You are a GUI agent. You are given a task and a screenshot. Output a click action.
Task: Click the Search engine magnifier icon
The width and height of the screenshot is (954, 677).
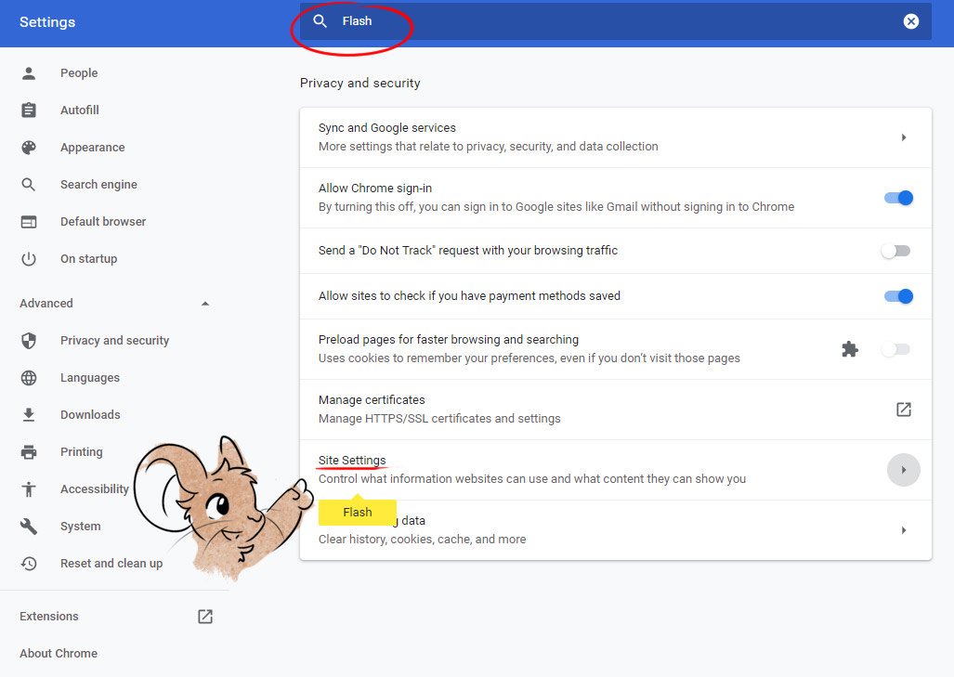[x=29, y=184]
